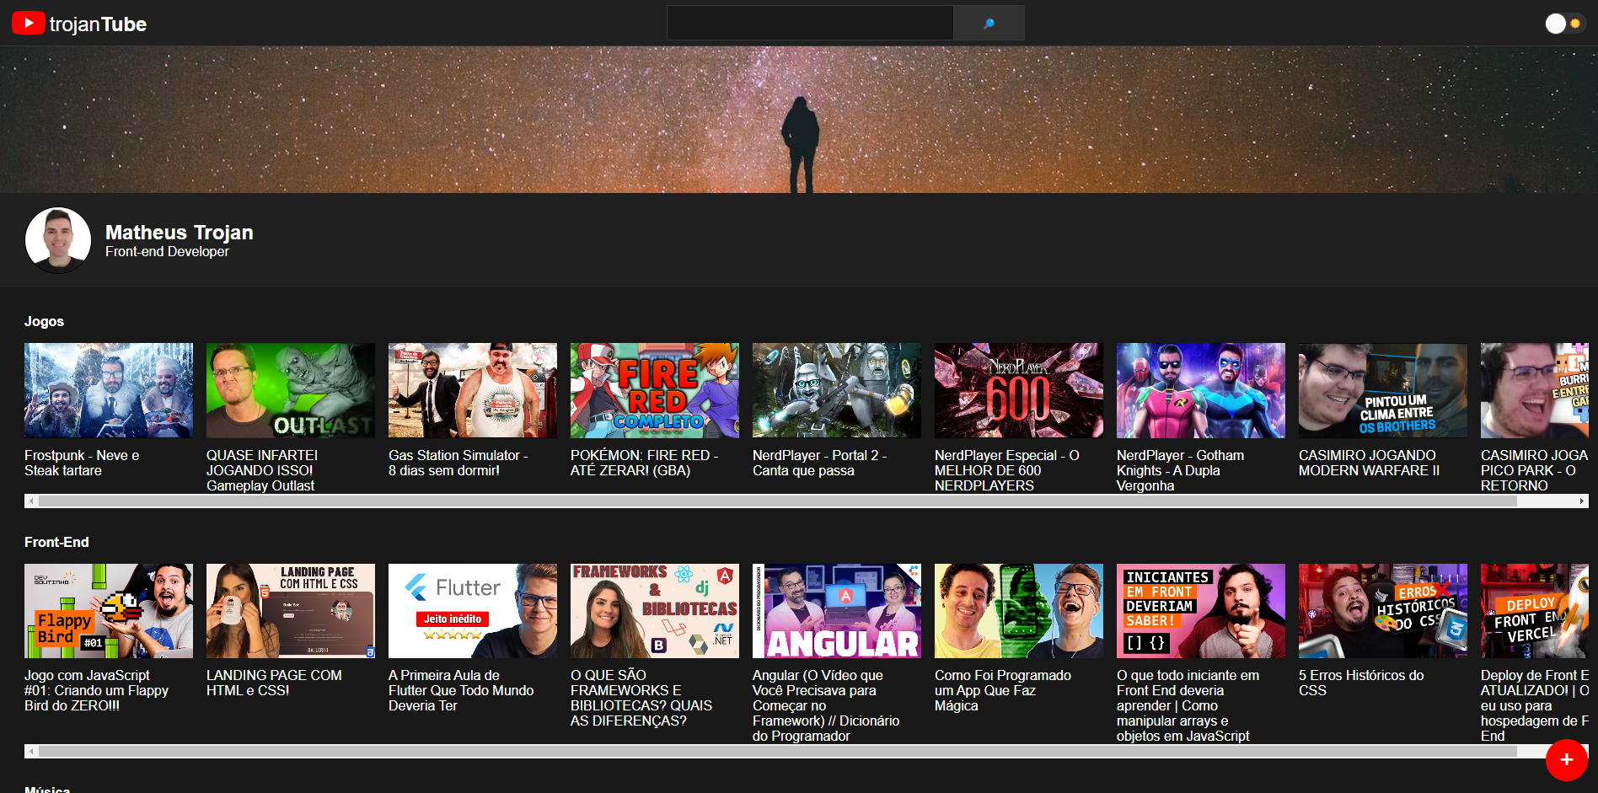Click the title 'LANDING PAGE COM HTML e CSS!'
Viewport: 1598px width, 793px height.
pyautogui.click(x=274, y=683)
